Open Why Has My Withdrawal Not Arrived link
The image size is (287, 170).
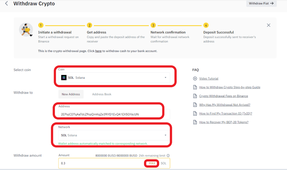225,105
